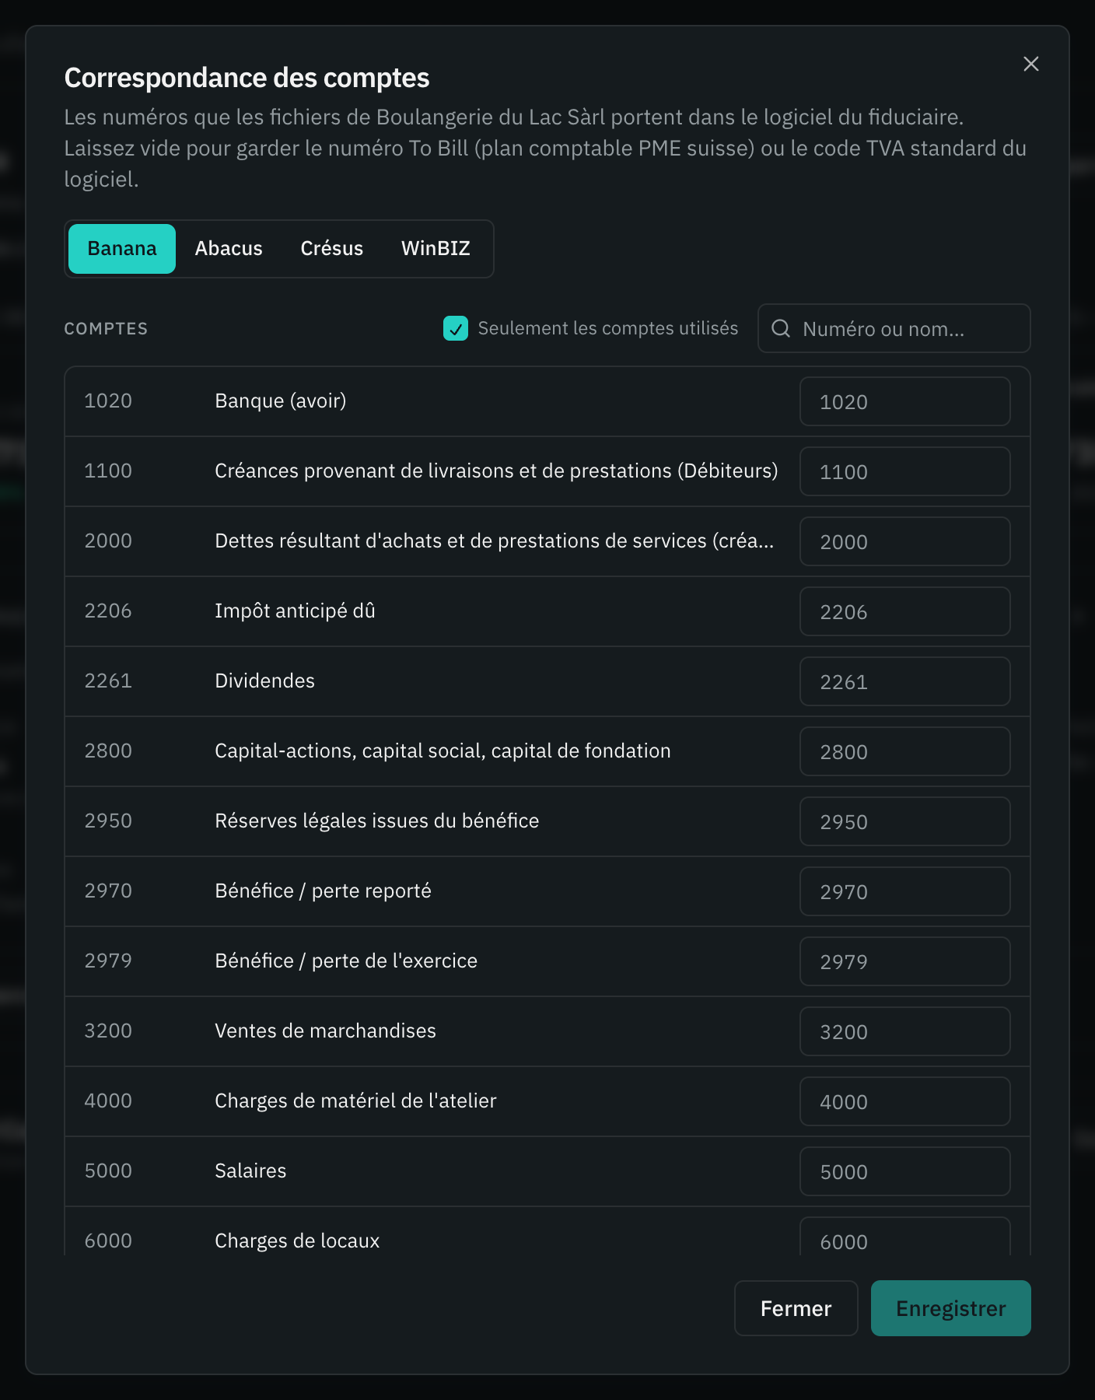Viewport: 1095px width, 1400px height.
Task: Edit the field for Capital-actions account 2800
Action: pos(905,751)
